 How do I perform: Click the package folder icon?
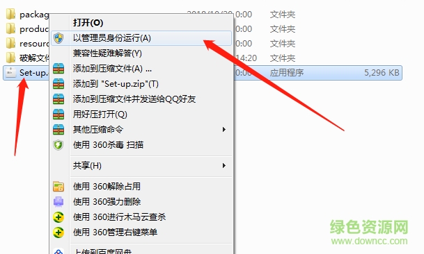(10, 15)
